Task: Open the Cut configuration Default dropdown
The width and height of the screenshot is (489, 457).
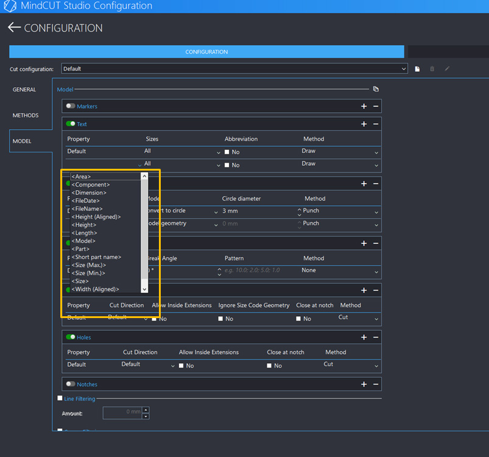Action: pyautogui.click(x=234, y=69)
